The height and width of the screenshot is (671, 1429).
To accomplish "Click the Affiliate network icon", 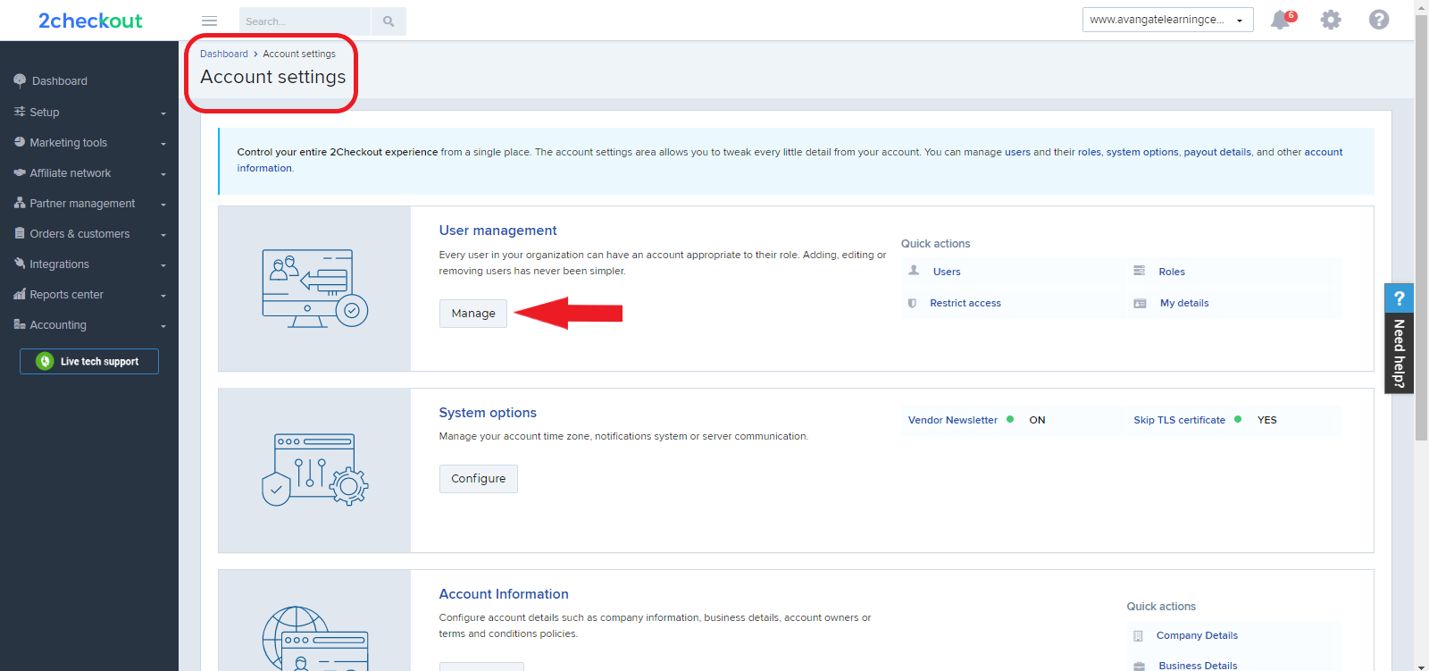I will point(20,172).
